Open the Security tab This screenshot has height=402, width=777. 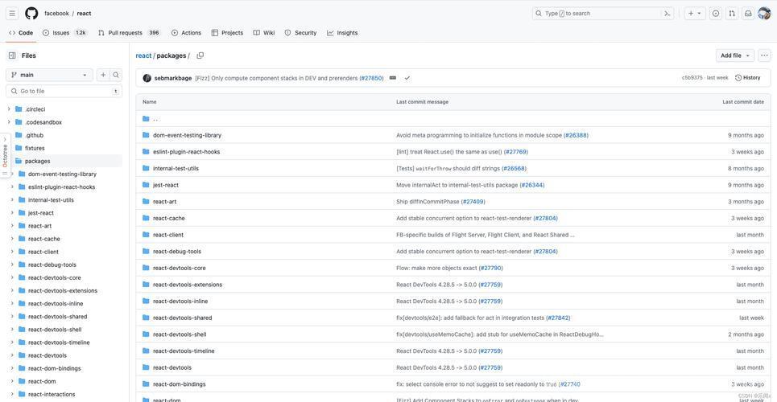(300, 33)
